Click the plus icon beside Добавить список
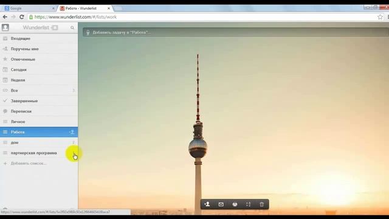 5,164
